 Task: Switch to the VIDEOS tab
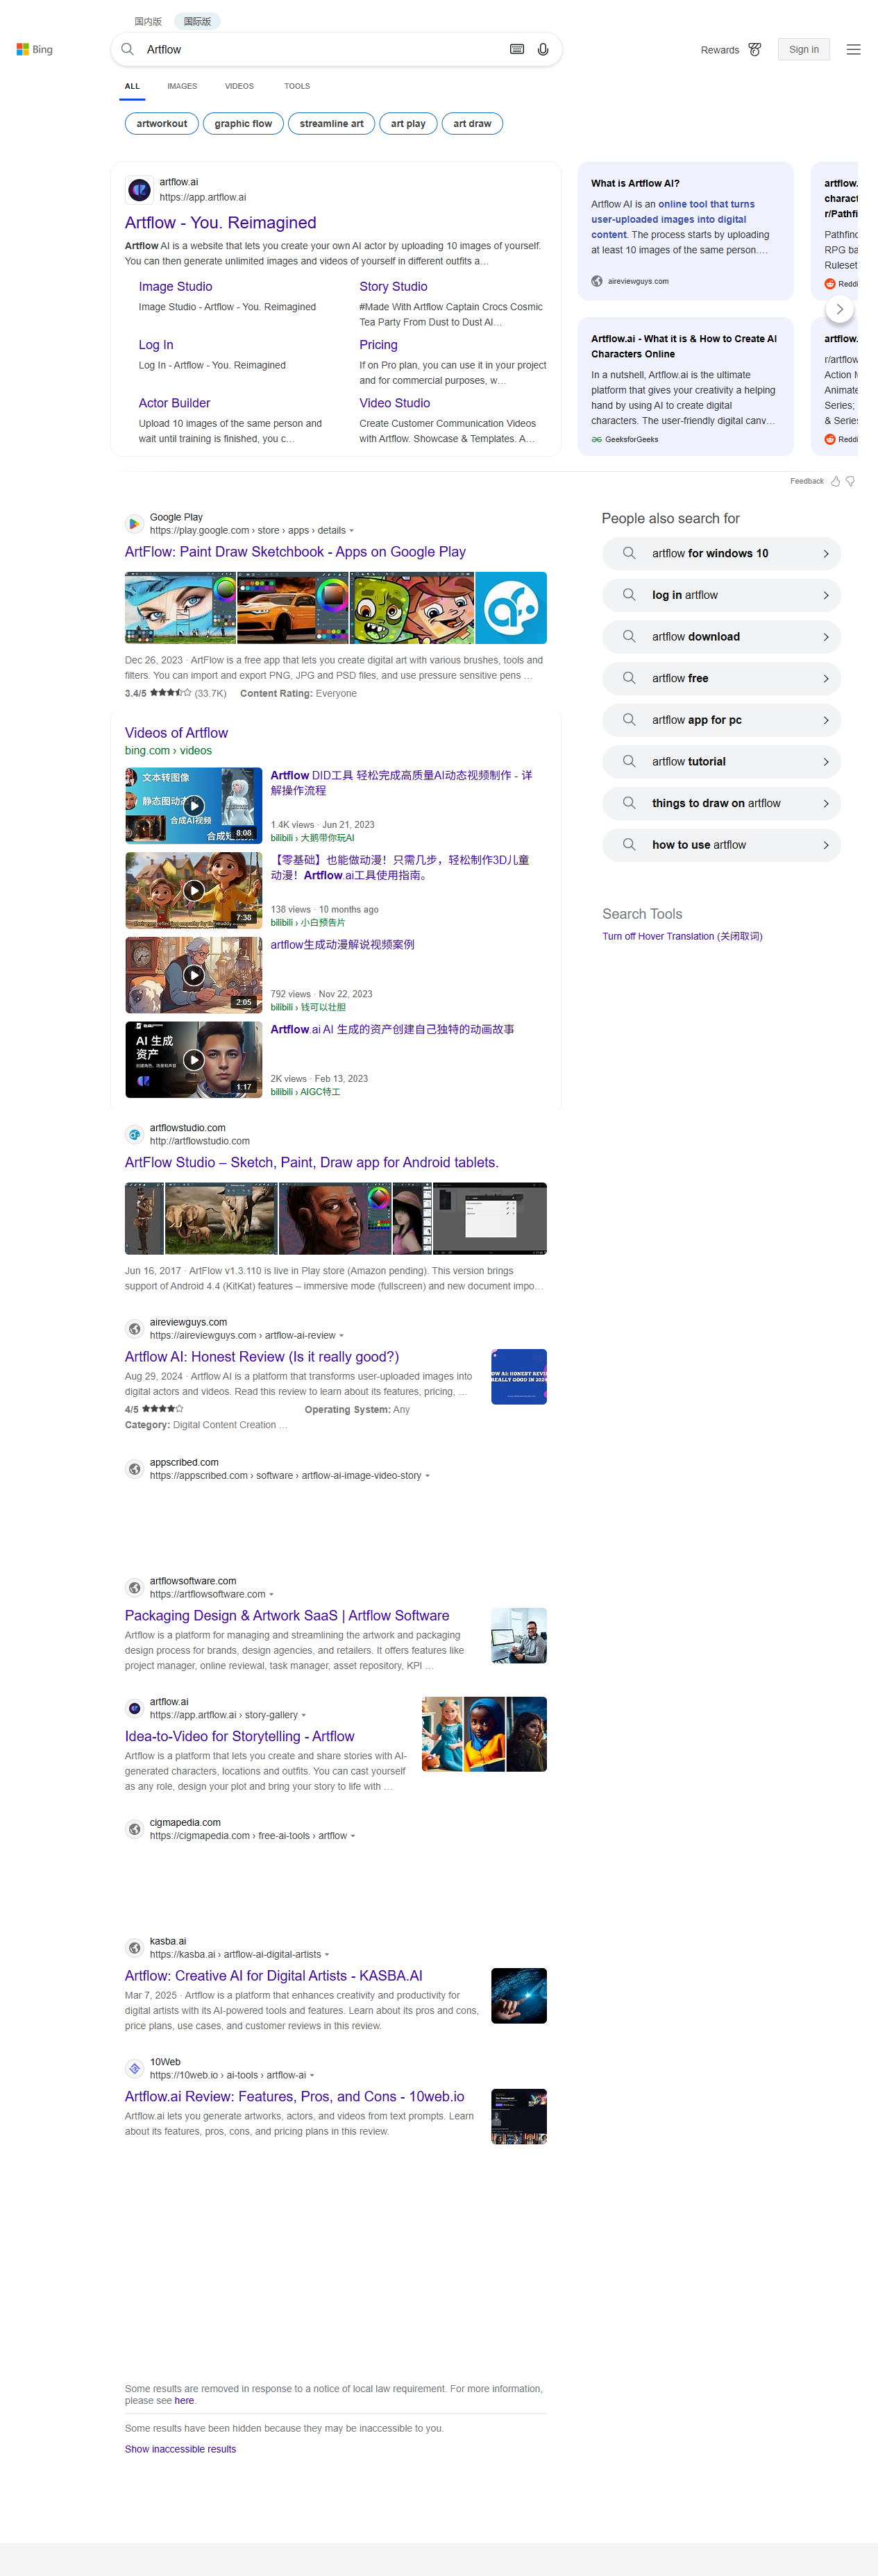point(239,86)
